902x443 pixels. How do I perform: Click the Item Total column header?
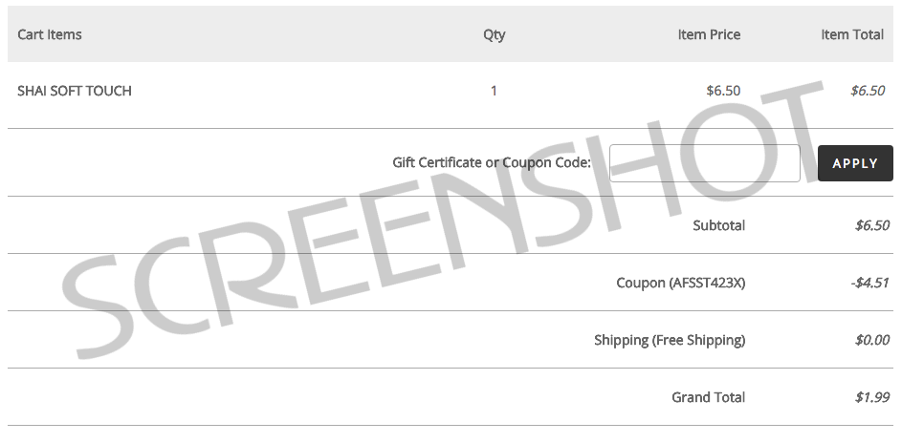coord(852,34)
